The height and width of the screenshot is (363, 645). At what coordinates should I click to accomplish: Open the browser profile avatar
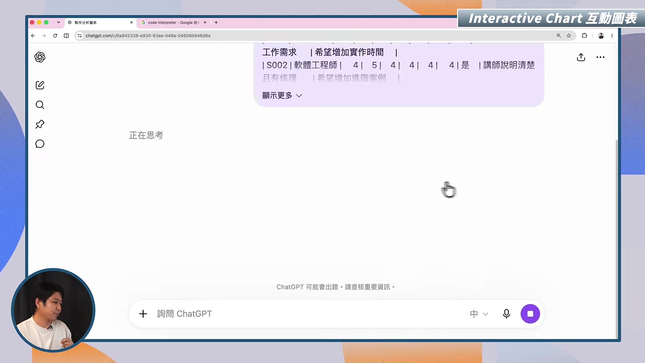point(601,36)
